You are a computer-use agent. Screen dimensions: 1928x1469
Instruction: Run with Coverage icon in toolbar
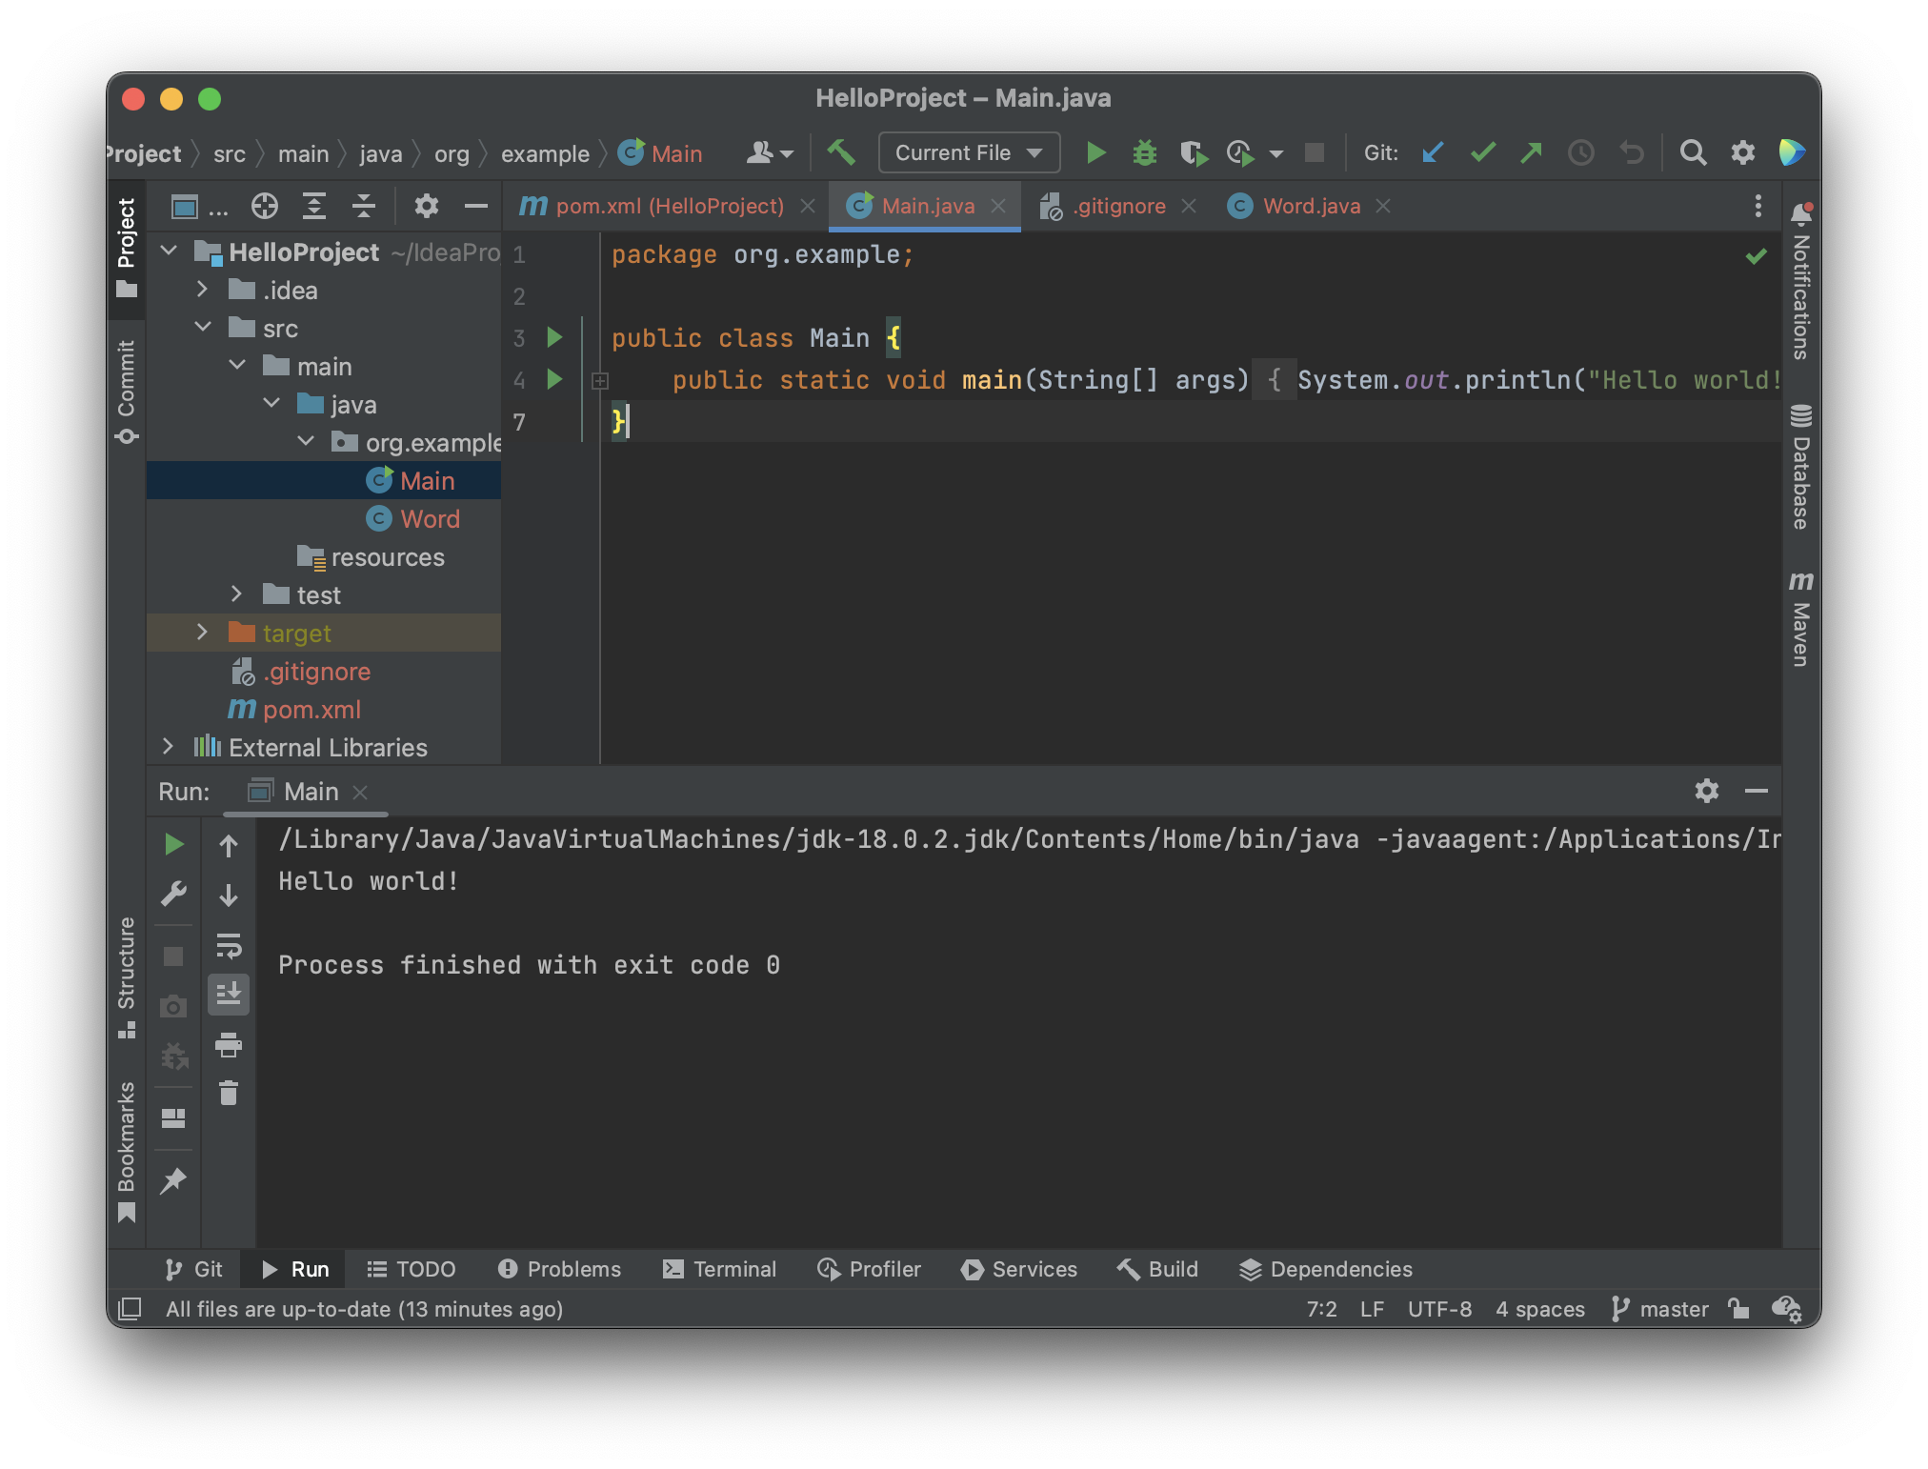coord(1193,152)
